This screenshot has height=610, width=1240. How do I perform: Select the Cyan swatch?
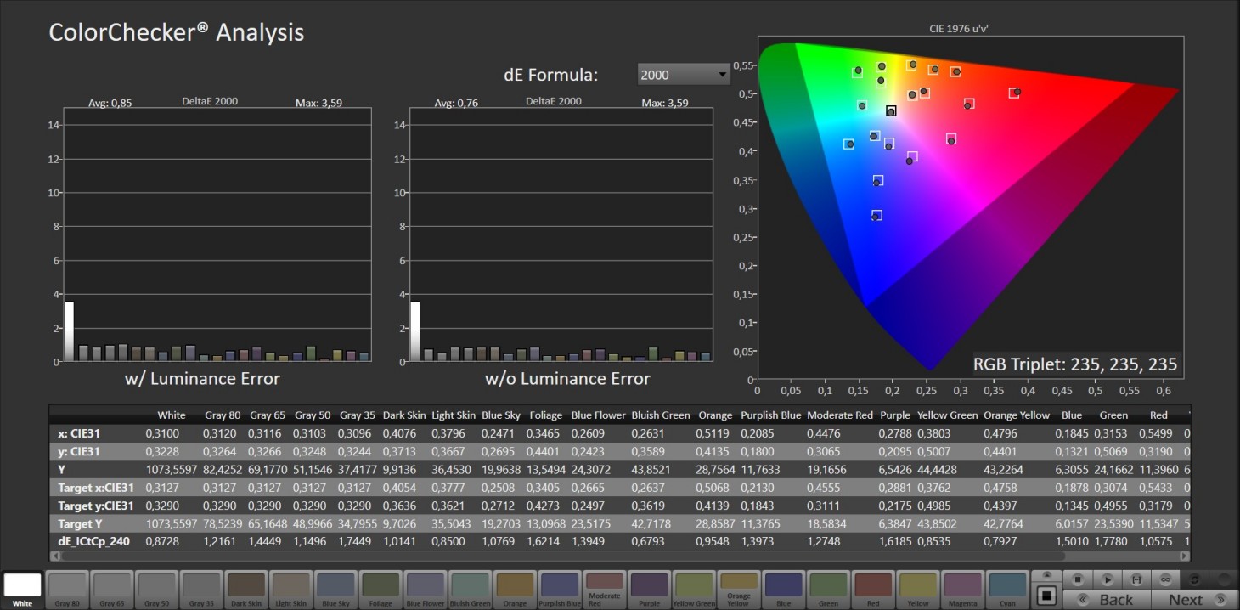1007,590
